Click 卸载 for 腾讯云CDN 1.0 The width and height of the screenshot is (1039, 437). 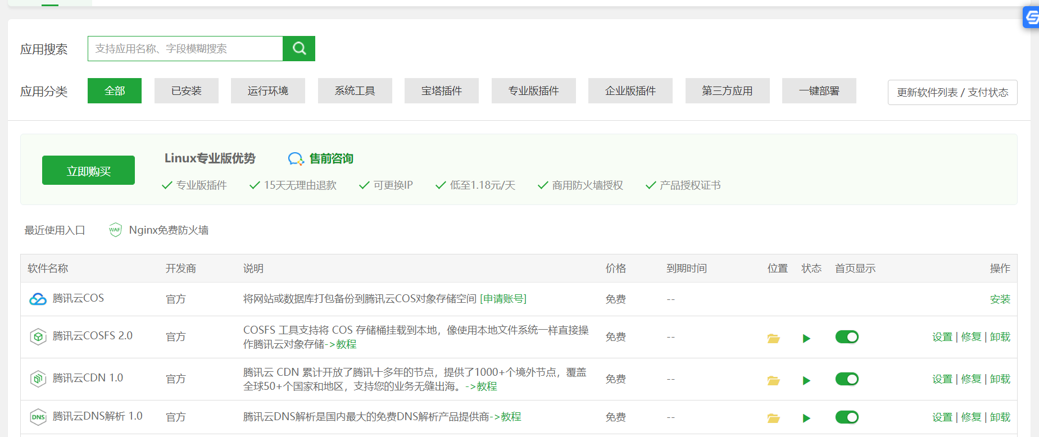[x=1000, y=379]
